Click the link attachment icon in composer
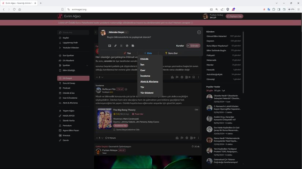Viewport: 302px width, 169px height. coord(115,46)
